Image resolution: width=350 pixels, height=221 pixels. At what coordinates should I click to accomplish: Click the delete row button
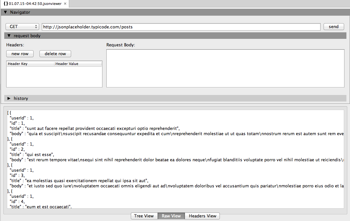pos(55,54)
